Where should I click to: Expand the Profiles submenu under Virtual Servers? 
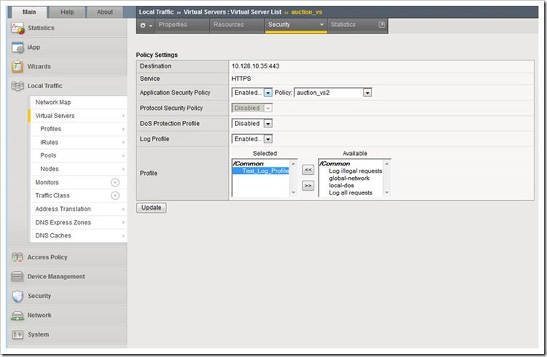point(51,129)
